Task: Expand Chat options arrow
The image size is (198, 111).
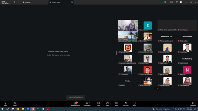Action: [x=102, y=103]
